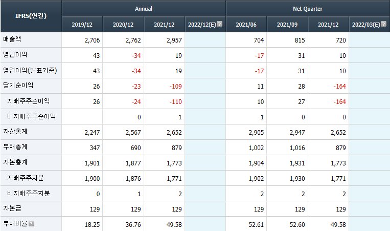
Task: Click the help icon beside 2022/03(E)
Action: 383,24
